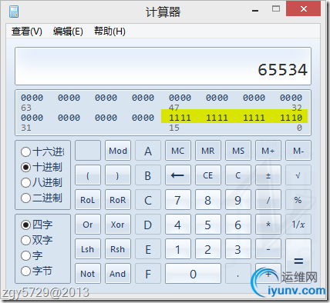Open the 查看(V) menu
330x303 pixels.
[27, 32]
